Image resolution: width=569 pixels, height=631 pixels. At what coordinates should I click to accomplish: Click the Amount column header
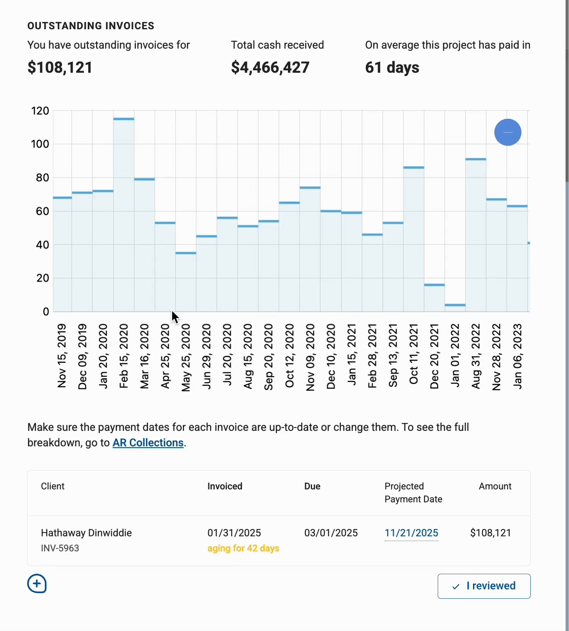[495, 486]
